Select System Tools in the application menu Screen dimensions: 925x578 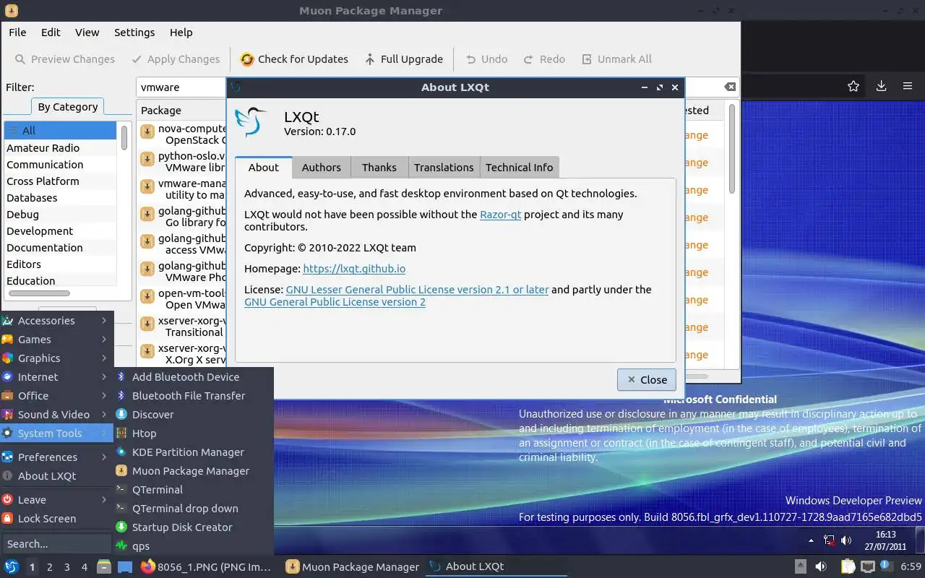click(56, 433)
